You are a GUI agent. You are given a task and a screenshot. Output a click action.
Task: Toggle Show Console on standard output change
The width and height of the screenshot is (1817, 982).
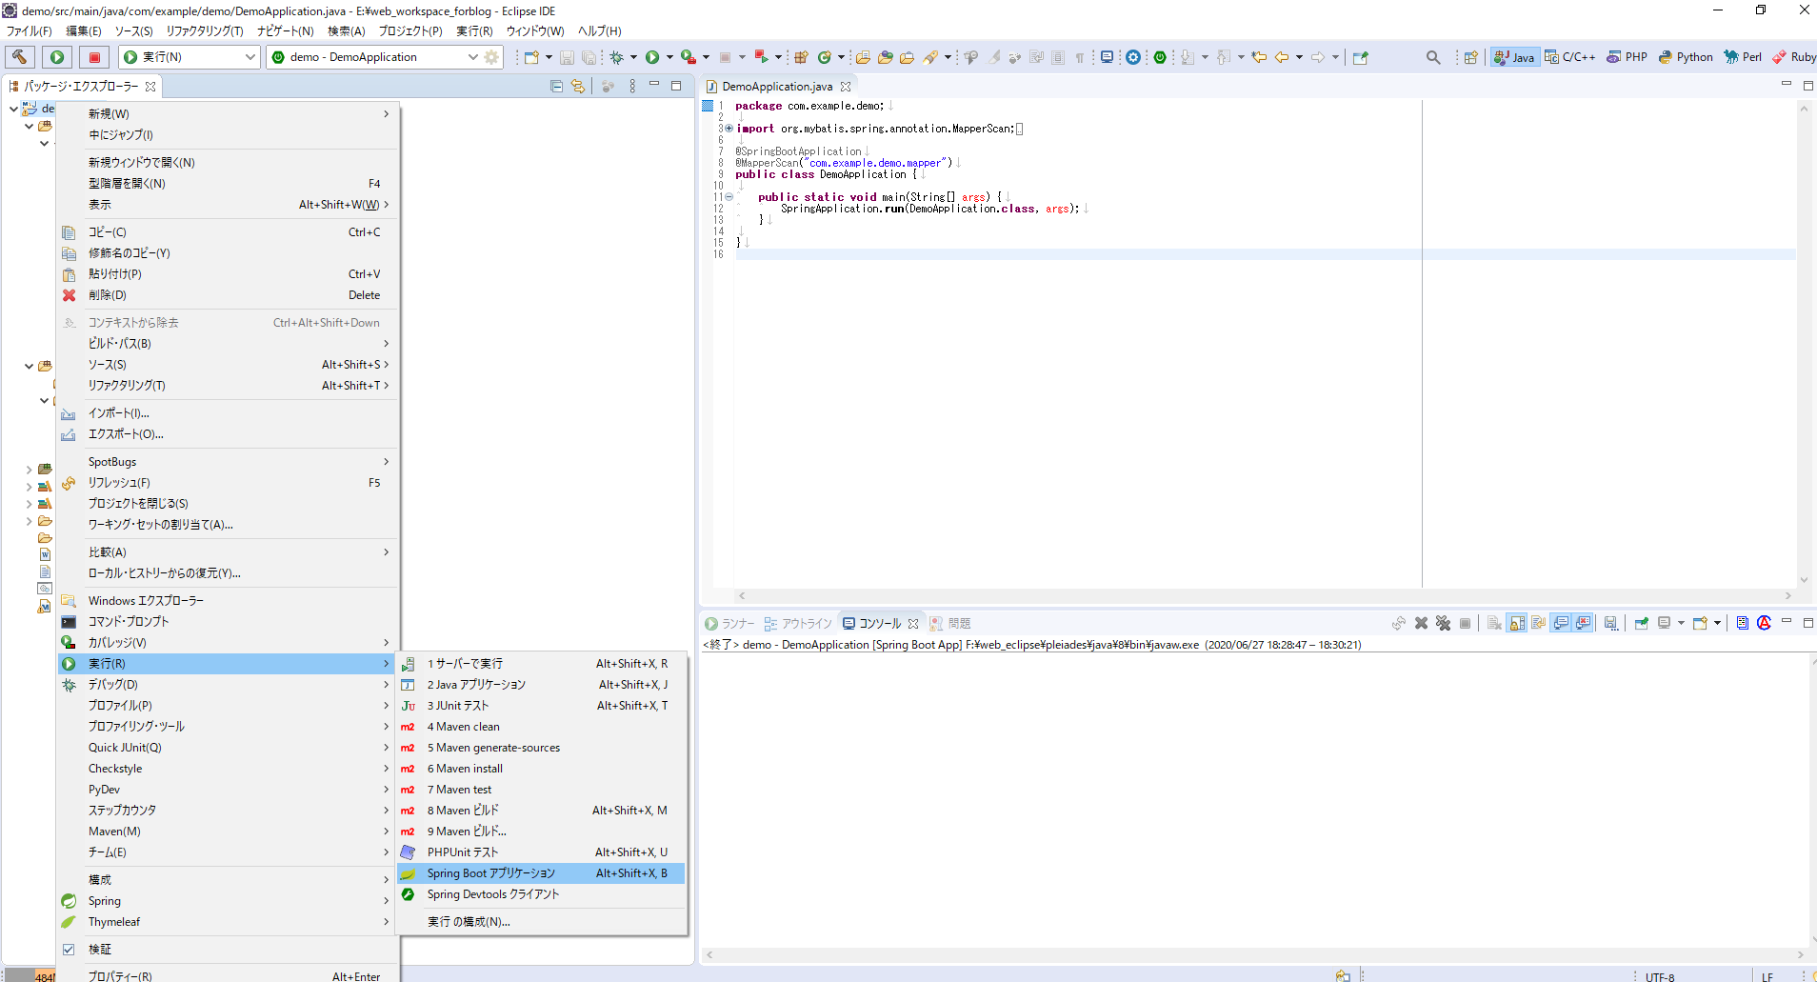point(1561,623)
